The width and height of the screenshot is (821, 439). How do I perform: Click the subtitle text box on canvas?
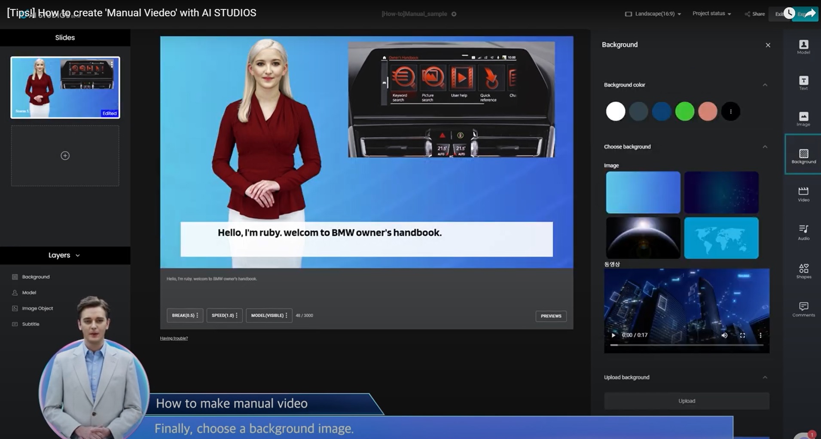(x=366, y=239)
